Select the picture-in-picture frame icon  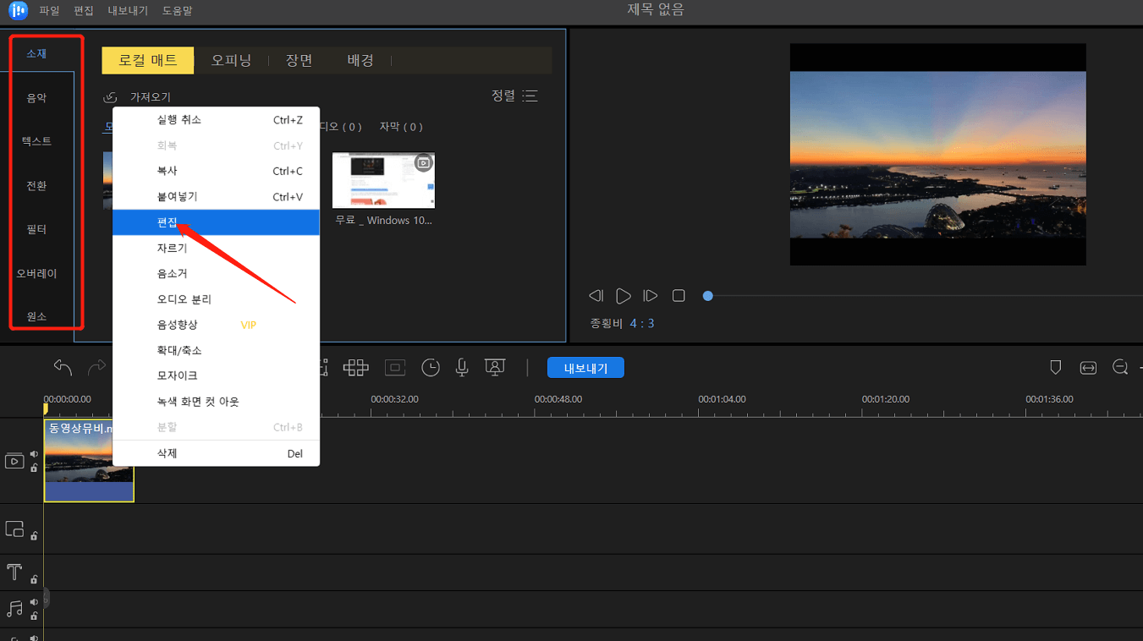(394, 367)
